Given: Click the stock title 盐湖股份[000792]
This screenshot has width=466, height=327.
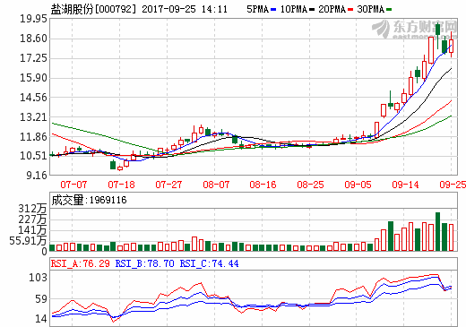Looking at the screenshot, I should click(x=93, y=9).
